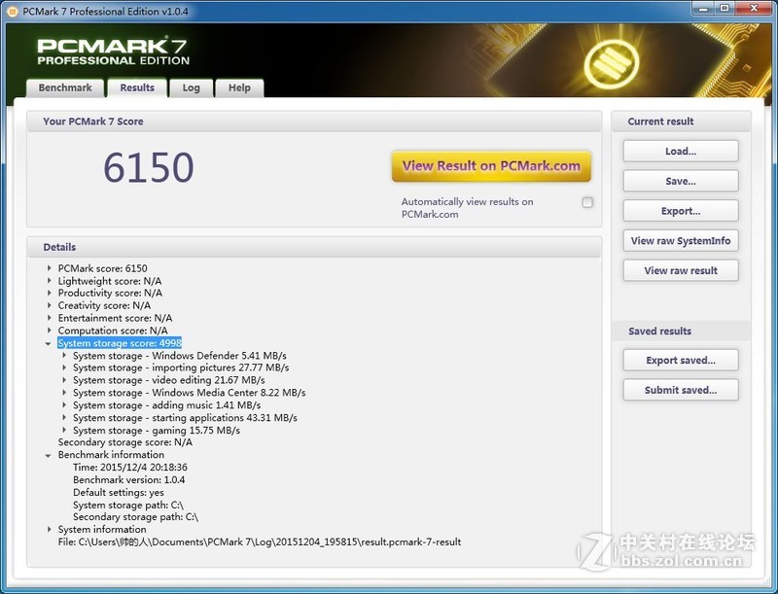The width and height of the screenshot is (778, 594).
Task: Click Export saved... button
Action: [x=681, y=360]
